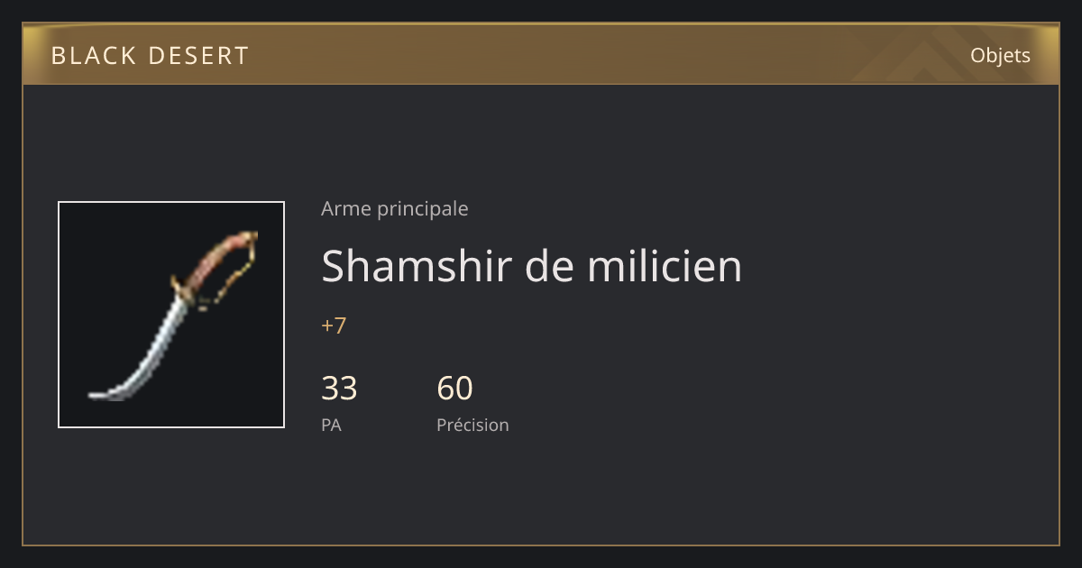Screen dimensions: 1082x568
Task: Select the word DESERT in the header
Action: 198,56
